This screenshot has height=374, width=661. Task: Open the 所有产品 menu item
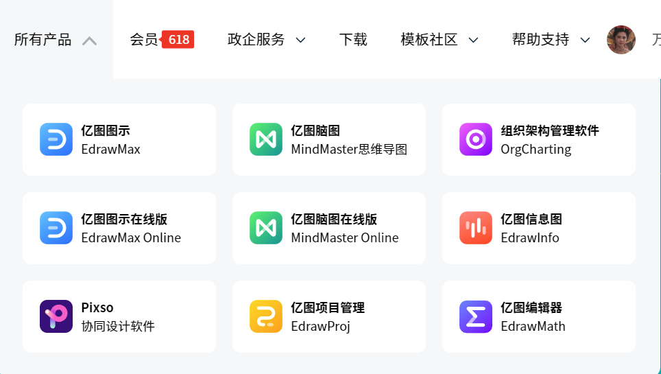43,40
